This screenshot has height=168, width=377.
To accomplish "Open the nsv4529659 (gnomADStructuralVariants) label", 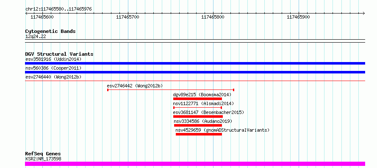I will (x=223, y=130).
